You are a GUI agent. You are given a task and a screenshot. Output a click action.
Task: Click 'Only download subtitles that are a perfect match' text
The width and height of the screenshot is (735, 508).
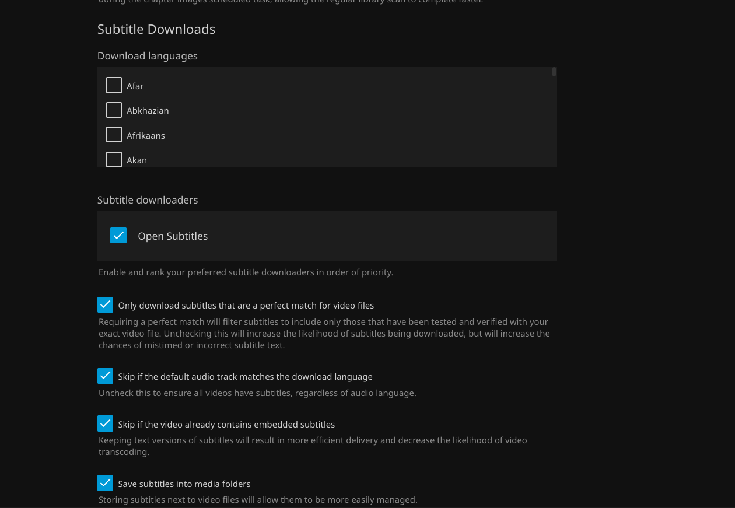(246, 306)
